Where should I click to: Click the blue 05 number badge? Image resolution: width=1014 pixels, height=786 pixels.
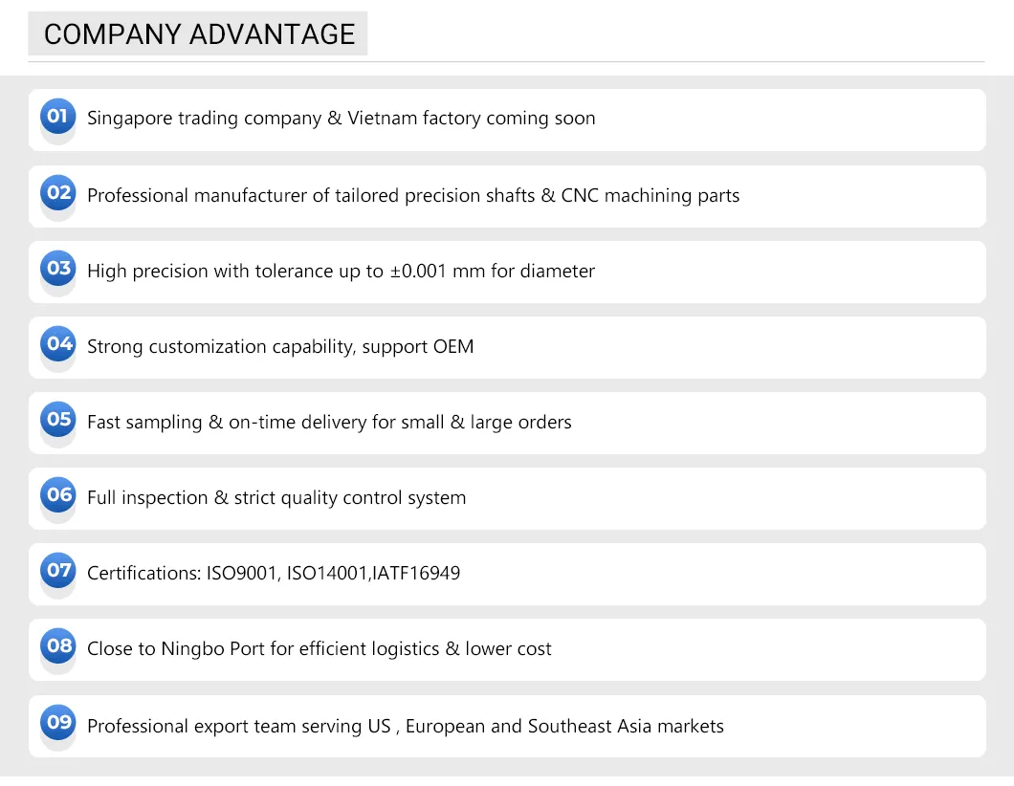tap(58, 420)
